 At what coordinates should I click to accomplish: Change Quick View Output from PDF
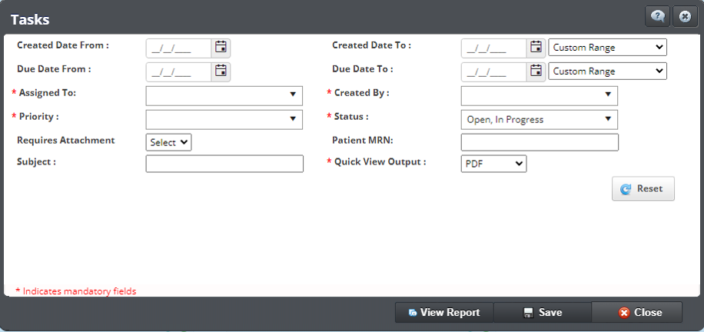click(493, 164)
